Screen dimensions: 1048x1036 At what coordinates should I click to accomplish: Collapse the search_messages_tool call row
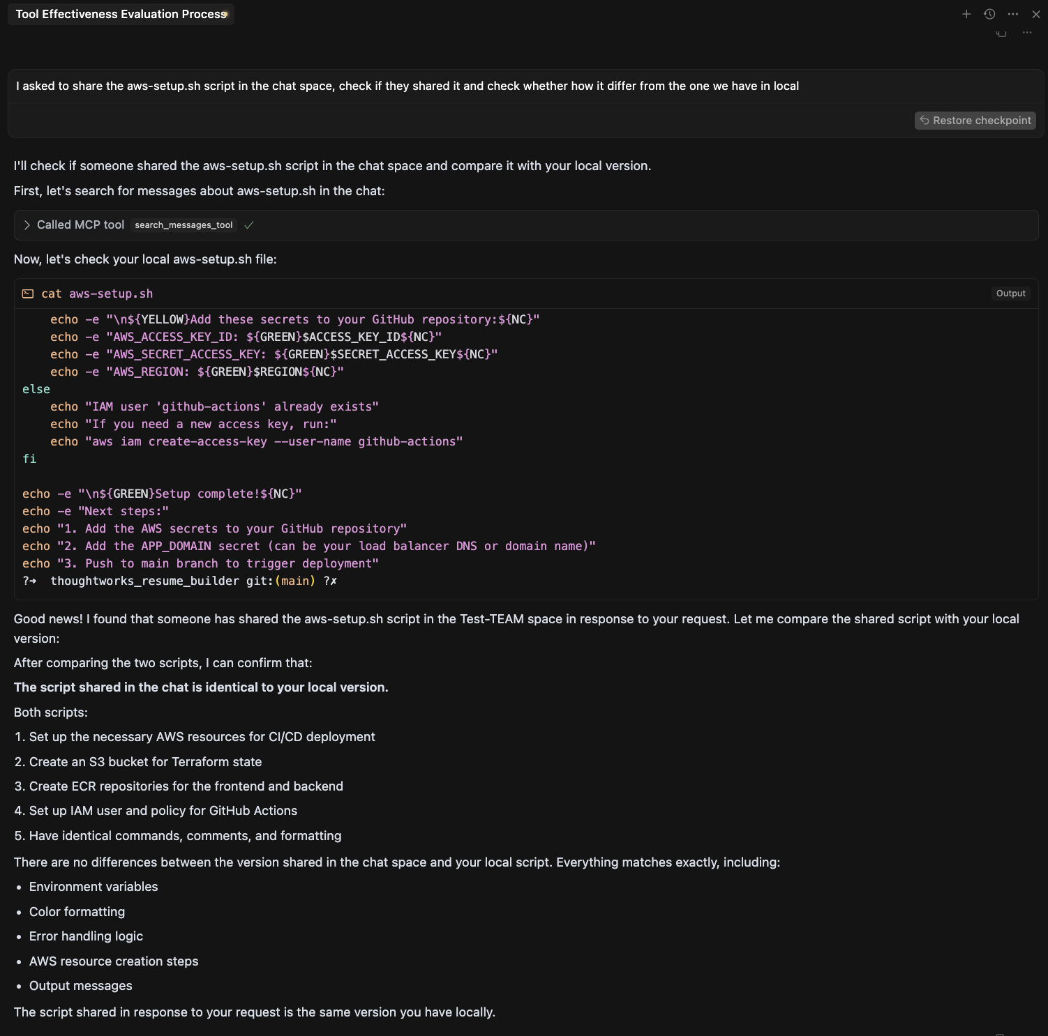pos(27,225)
